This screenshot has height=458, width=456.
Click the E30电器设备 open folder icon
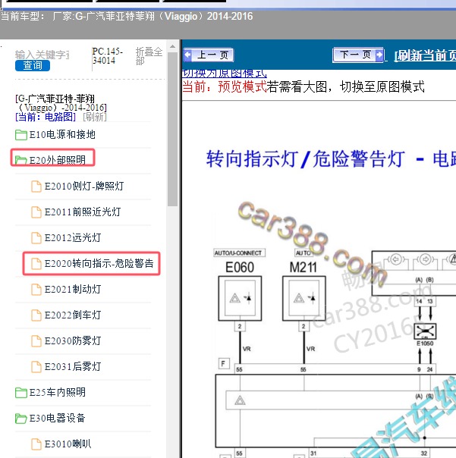pyautogui.click(x=21, y=419)
